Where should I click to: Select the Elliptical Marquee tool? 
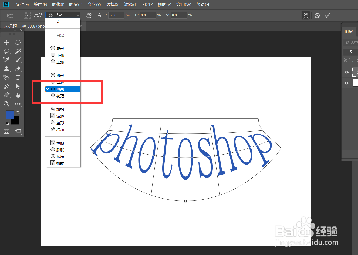pos(18,42)
